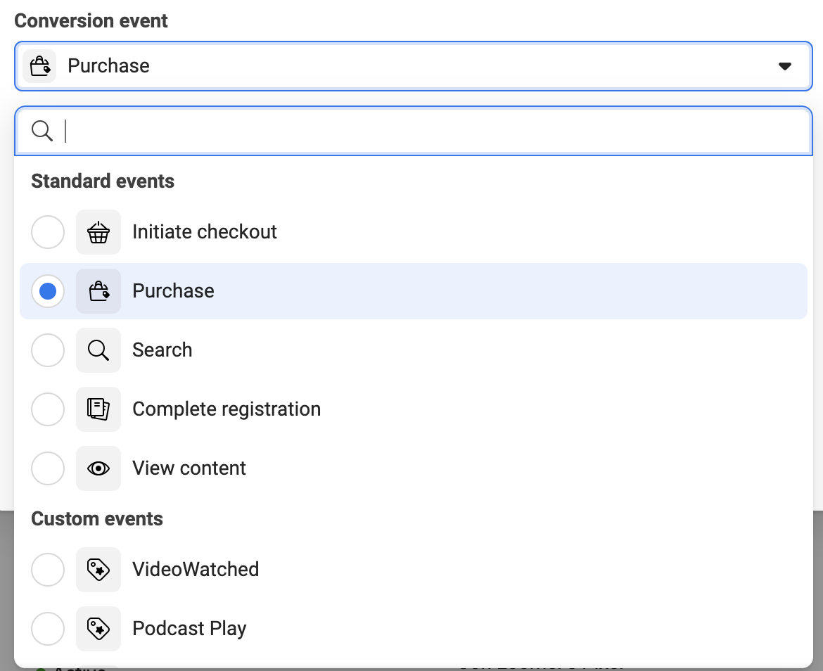Click the tag icon beside VideoWatched
Viewport: 823px width, 671px height.
(98, 570)
